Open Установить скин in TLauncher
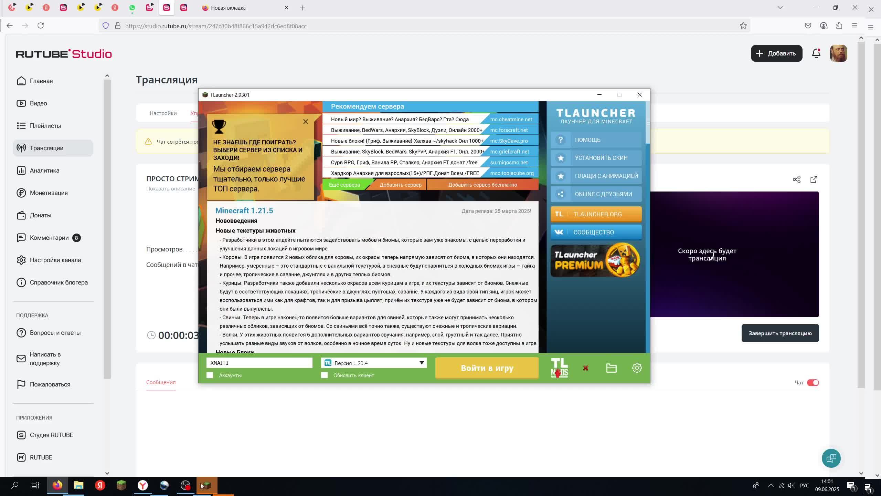Viewport: 881px width, 496px height. pos(596,158)
